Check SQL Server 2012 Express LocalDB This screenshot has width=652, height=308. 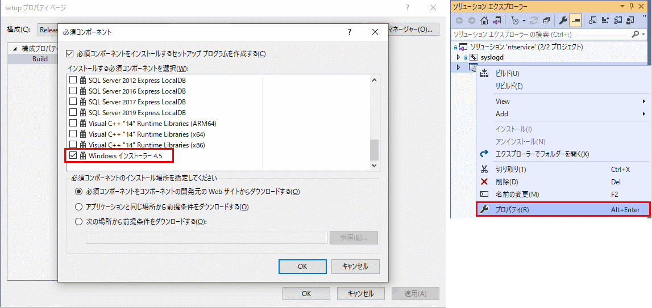[73, 80]
